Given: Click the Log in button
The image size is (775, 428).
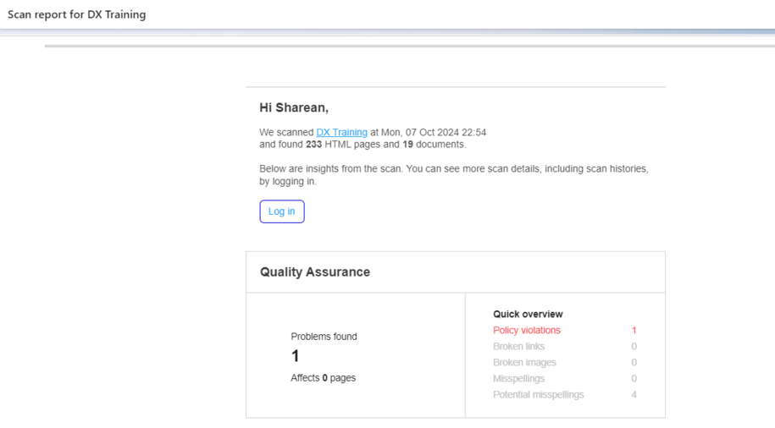Looking at the screenshot, I should [282, 211].
